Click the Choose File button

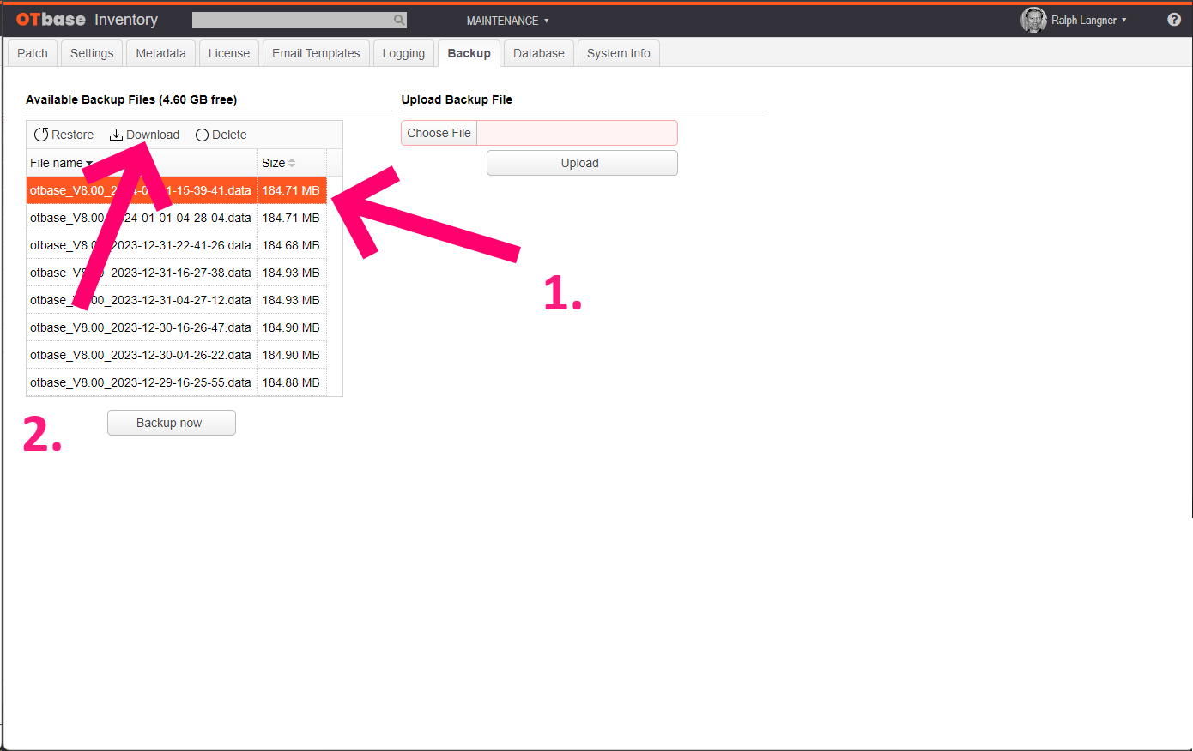(439, 133)
